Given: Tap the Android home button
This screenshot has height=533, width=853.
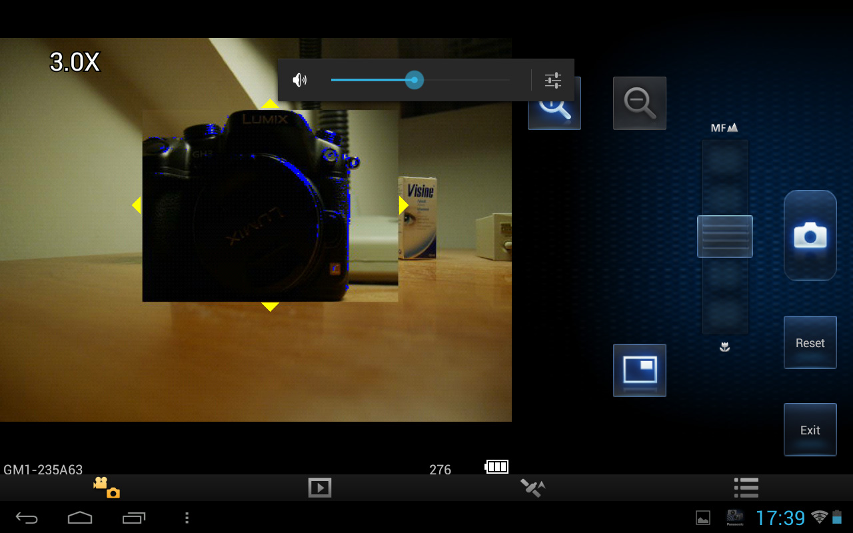Looking at the screenshot, I should [x=80, y=518].
